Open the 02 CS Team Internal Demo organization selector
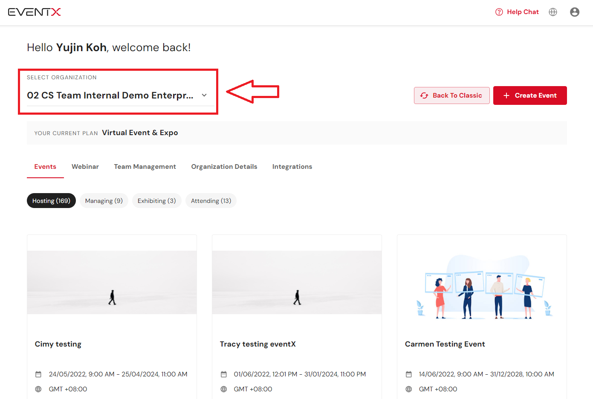The height and width of the screenshot is (399, 593). tap(110, 95)
